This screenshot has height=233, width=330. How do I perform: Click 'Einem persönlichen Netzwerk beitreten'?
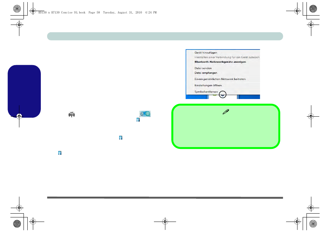tap(220, 79)
